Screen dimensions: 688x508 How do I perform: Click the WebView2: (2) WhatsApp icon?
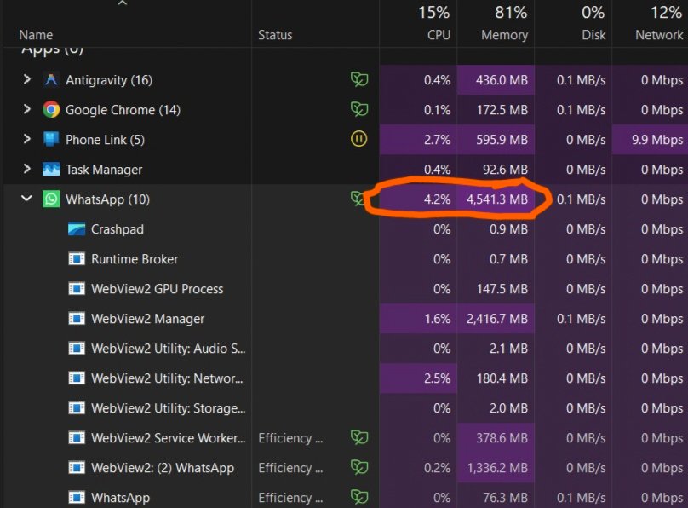point(77,468)
